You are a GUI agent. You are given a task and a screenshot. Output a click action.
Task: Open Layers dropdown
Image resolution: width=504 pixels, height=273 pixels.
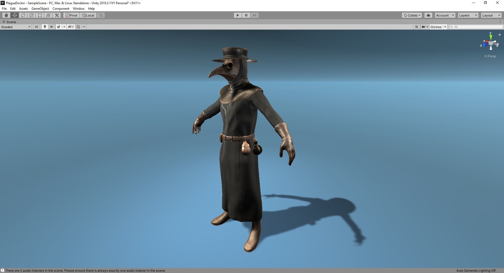[468, 15]
